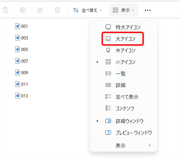The width and height of the screenshot is (180, 158).
Task: Select image file 003
Action: (22, 38)
